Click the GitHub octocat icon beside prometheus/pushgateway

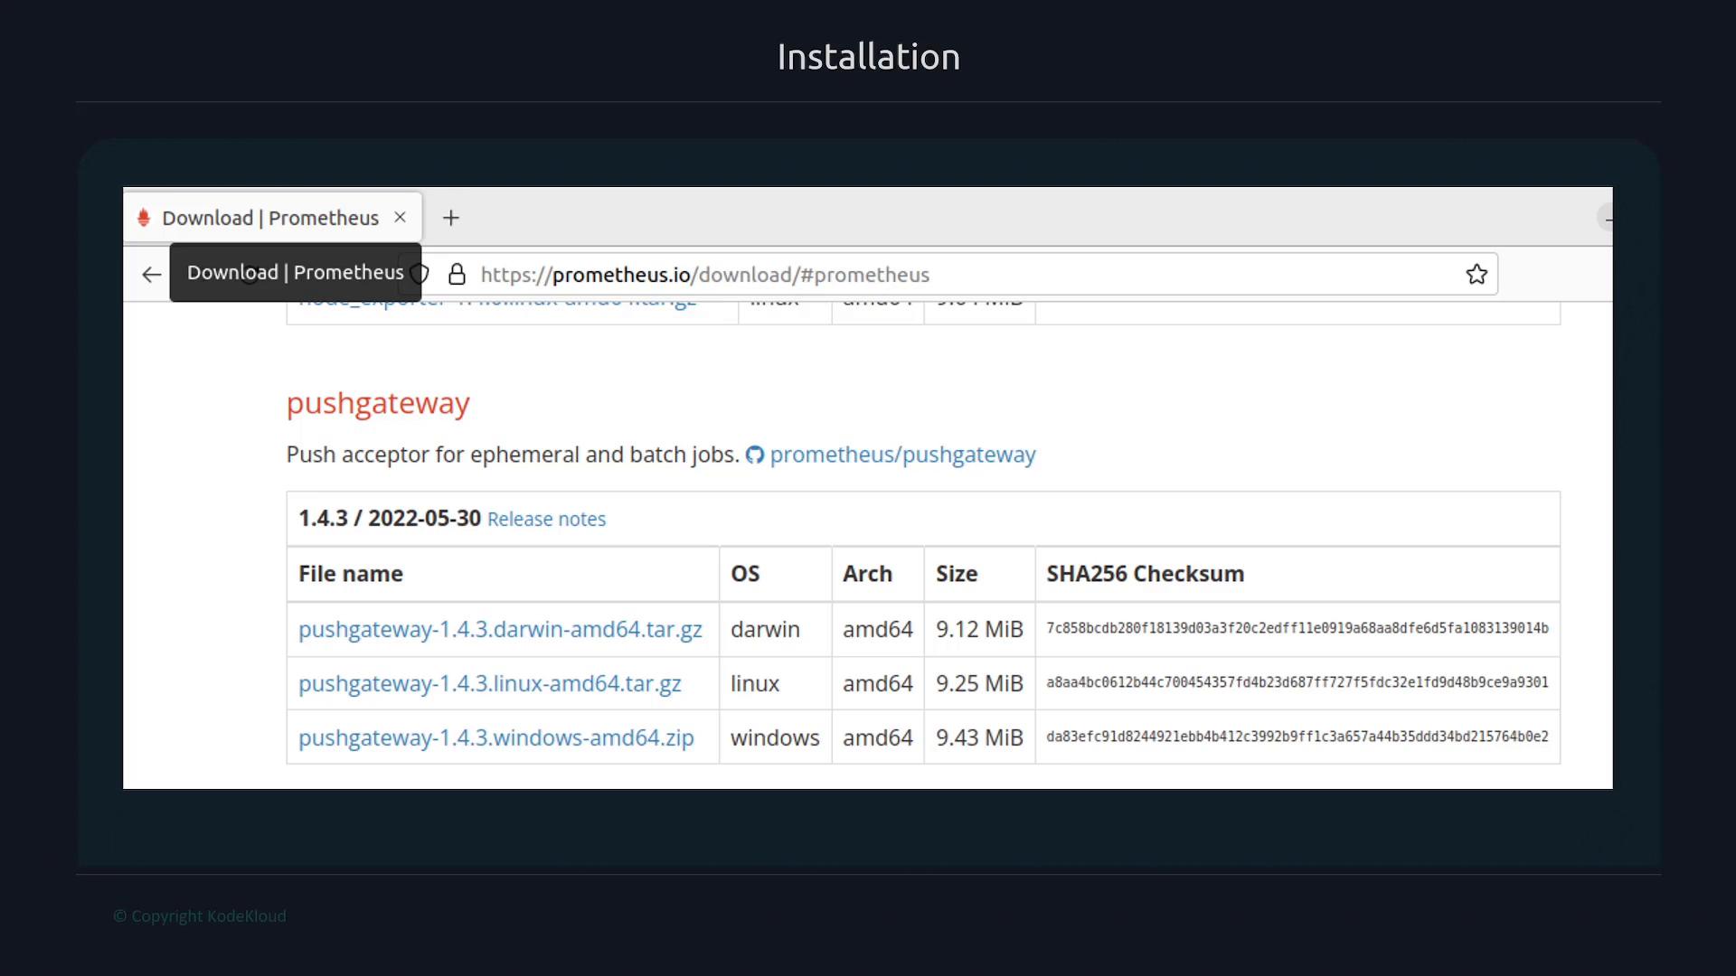click(x=755, y=455)
